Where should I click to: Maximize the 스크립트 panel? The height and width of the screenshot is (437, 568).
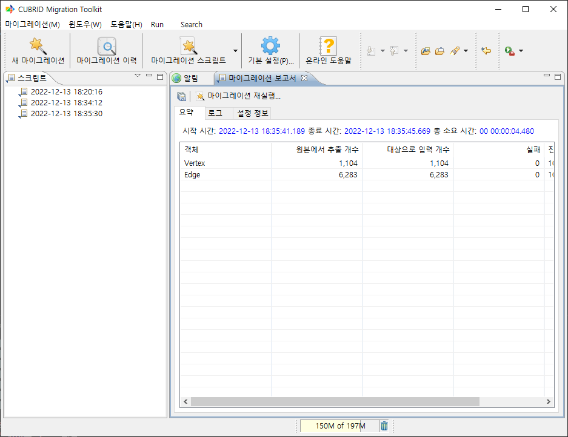pyautogui.click(x=160, y=76)
